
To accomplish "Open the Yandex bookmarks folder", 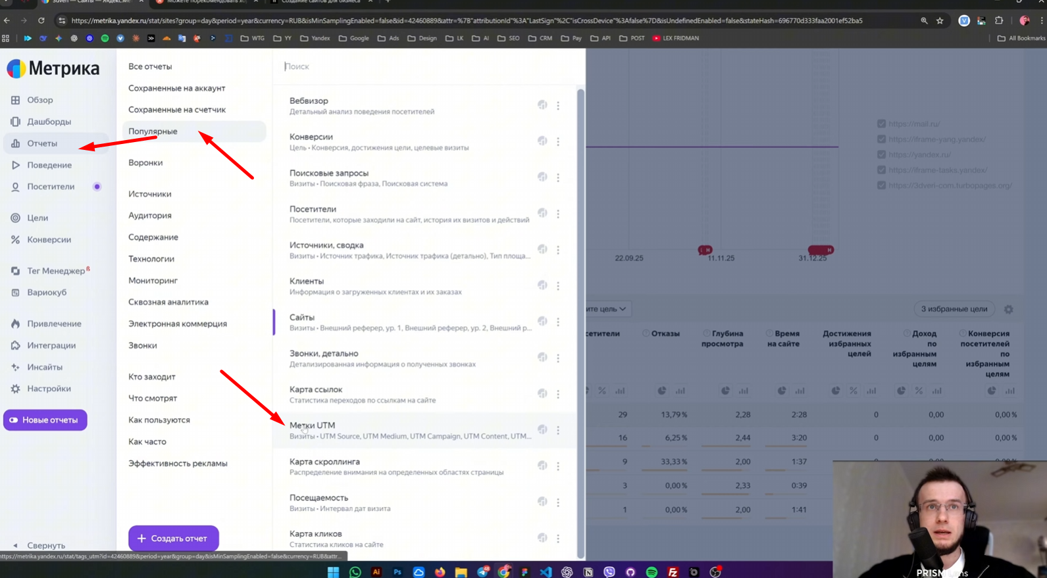I will pos(315,38).
